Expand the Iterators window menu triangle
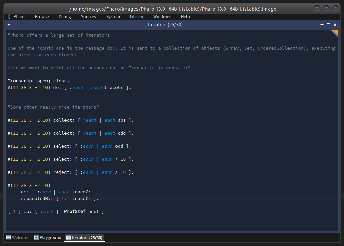Screen dimensions: 344x246 pos(9,25)
